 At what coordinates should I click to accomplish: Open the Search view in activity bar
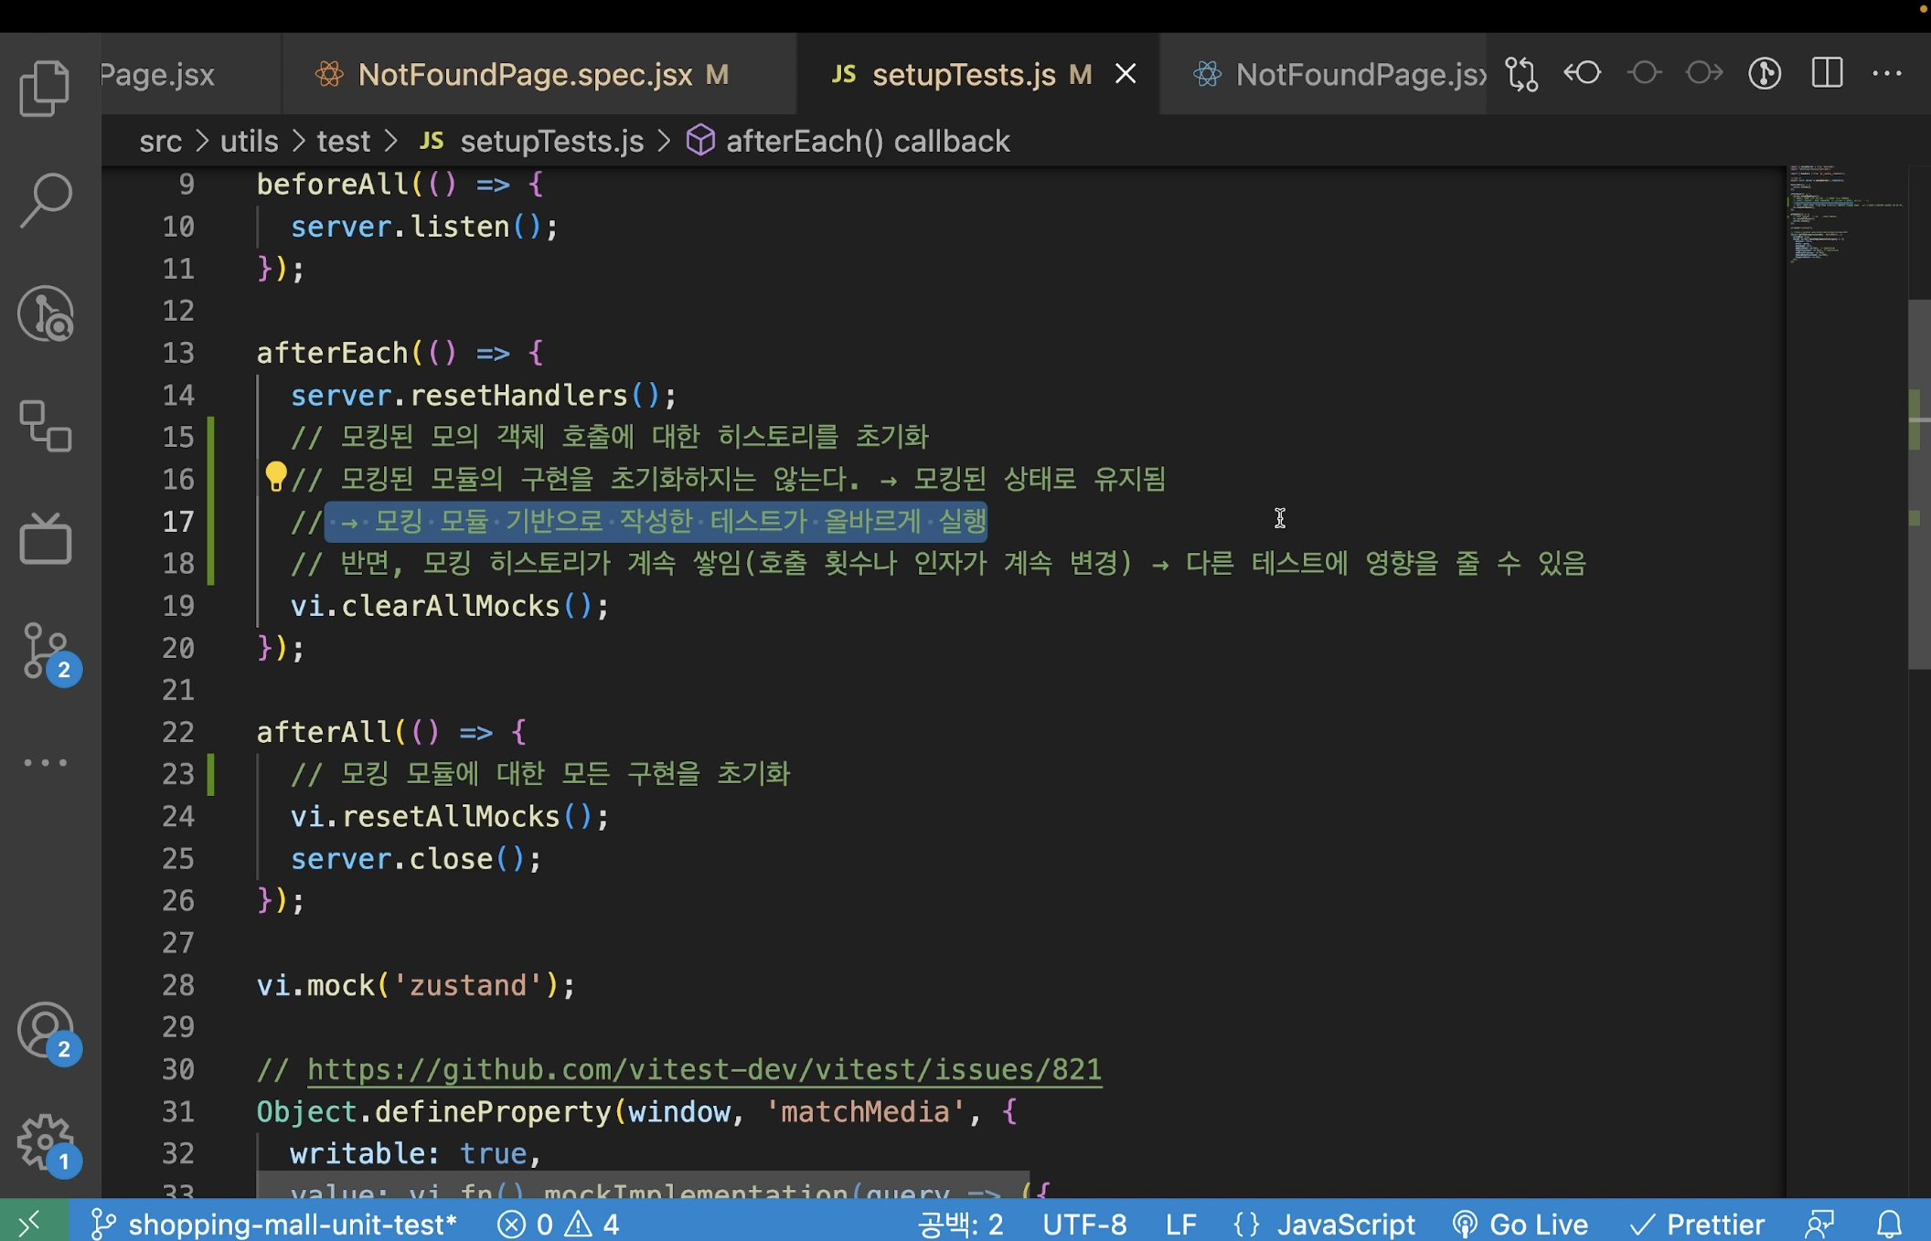tap(45, 199)
